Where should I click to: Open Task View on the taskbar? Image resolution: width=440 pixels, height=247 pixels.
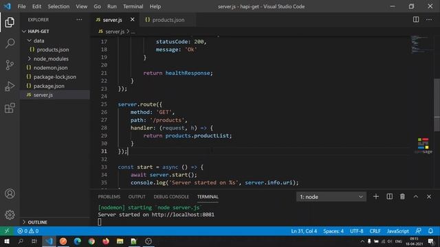tap(34, 241)
